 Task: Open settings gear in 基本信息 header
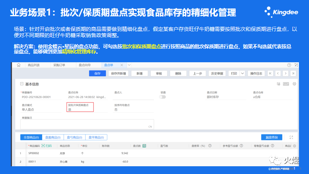coord(294,84)
